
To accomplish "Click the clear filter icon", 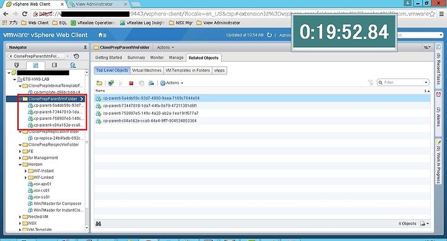I will (x=370, y=83).
